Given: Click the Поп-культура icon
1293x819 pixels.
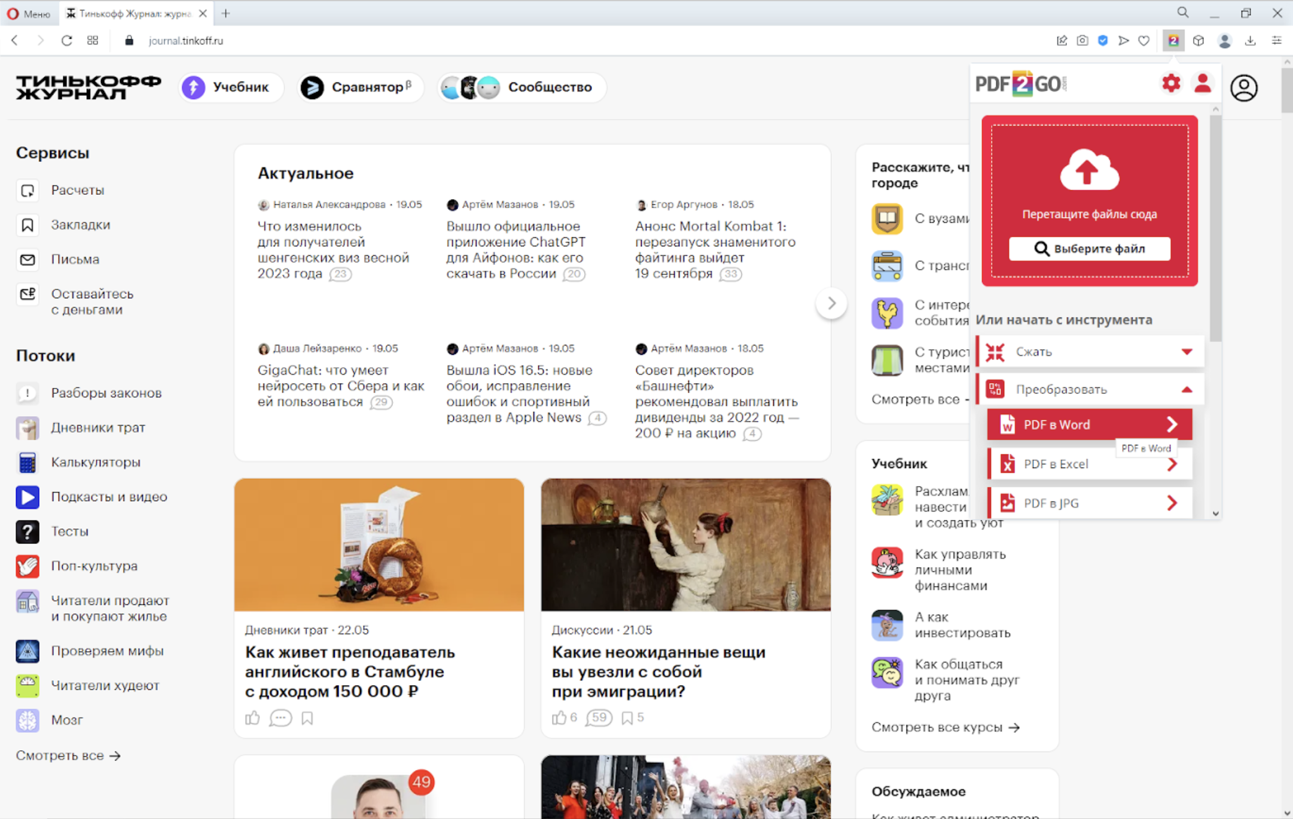Looking at the screenshot, I should [x=28, y=566].
